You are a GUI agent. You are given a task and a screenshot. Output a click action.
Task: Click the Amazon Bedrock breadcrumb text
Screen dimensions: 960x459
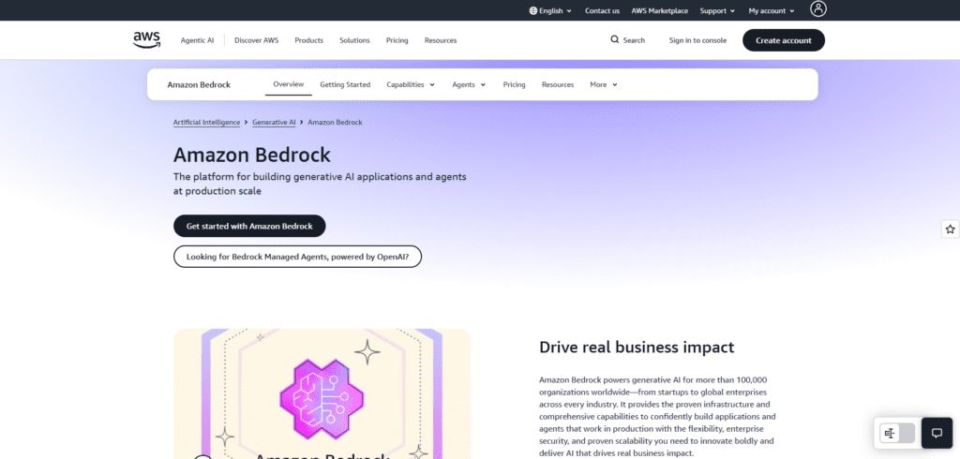point(335,123)
